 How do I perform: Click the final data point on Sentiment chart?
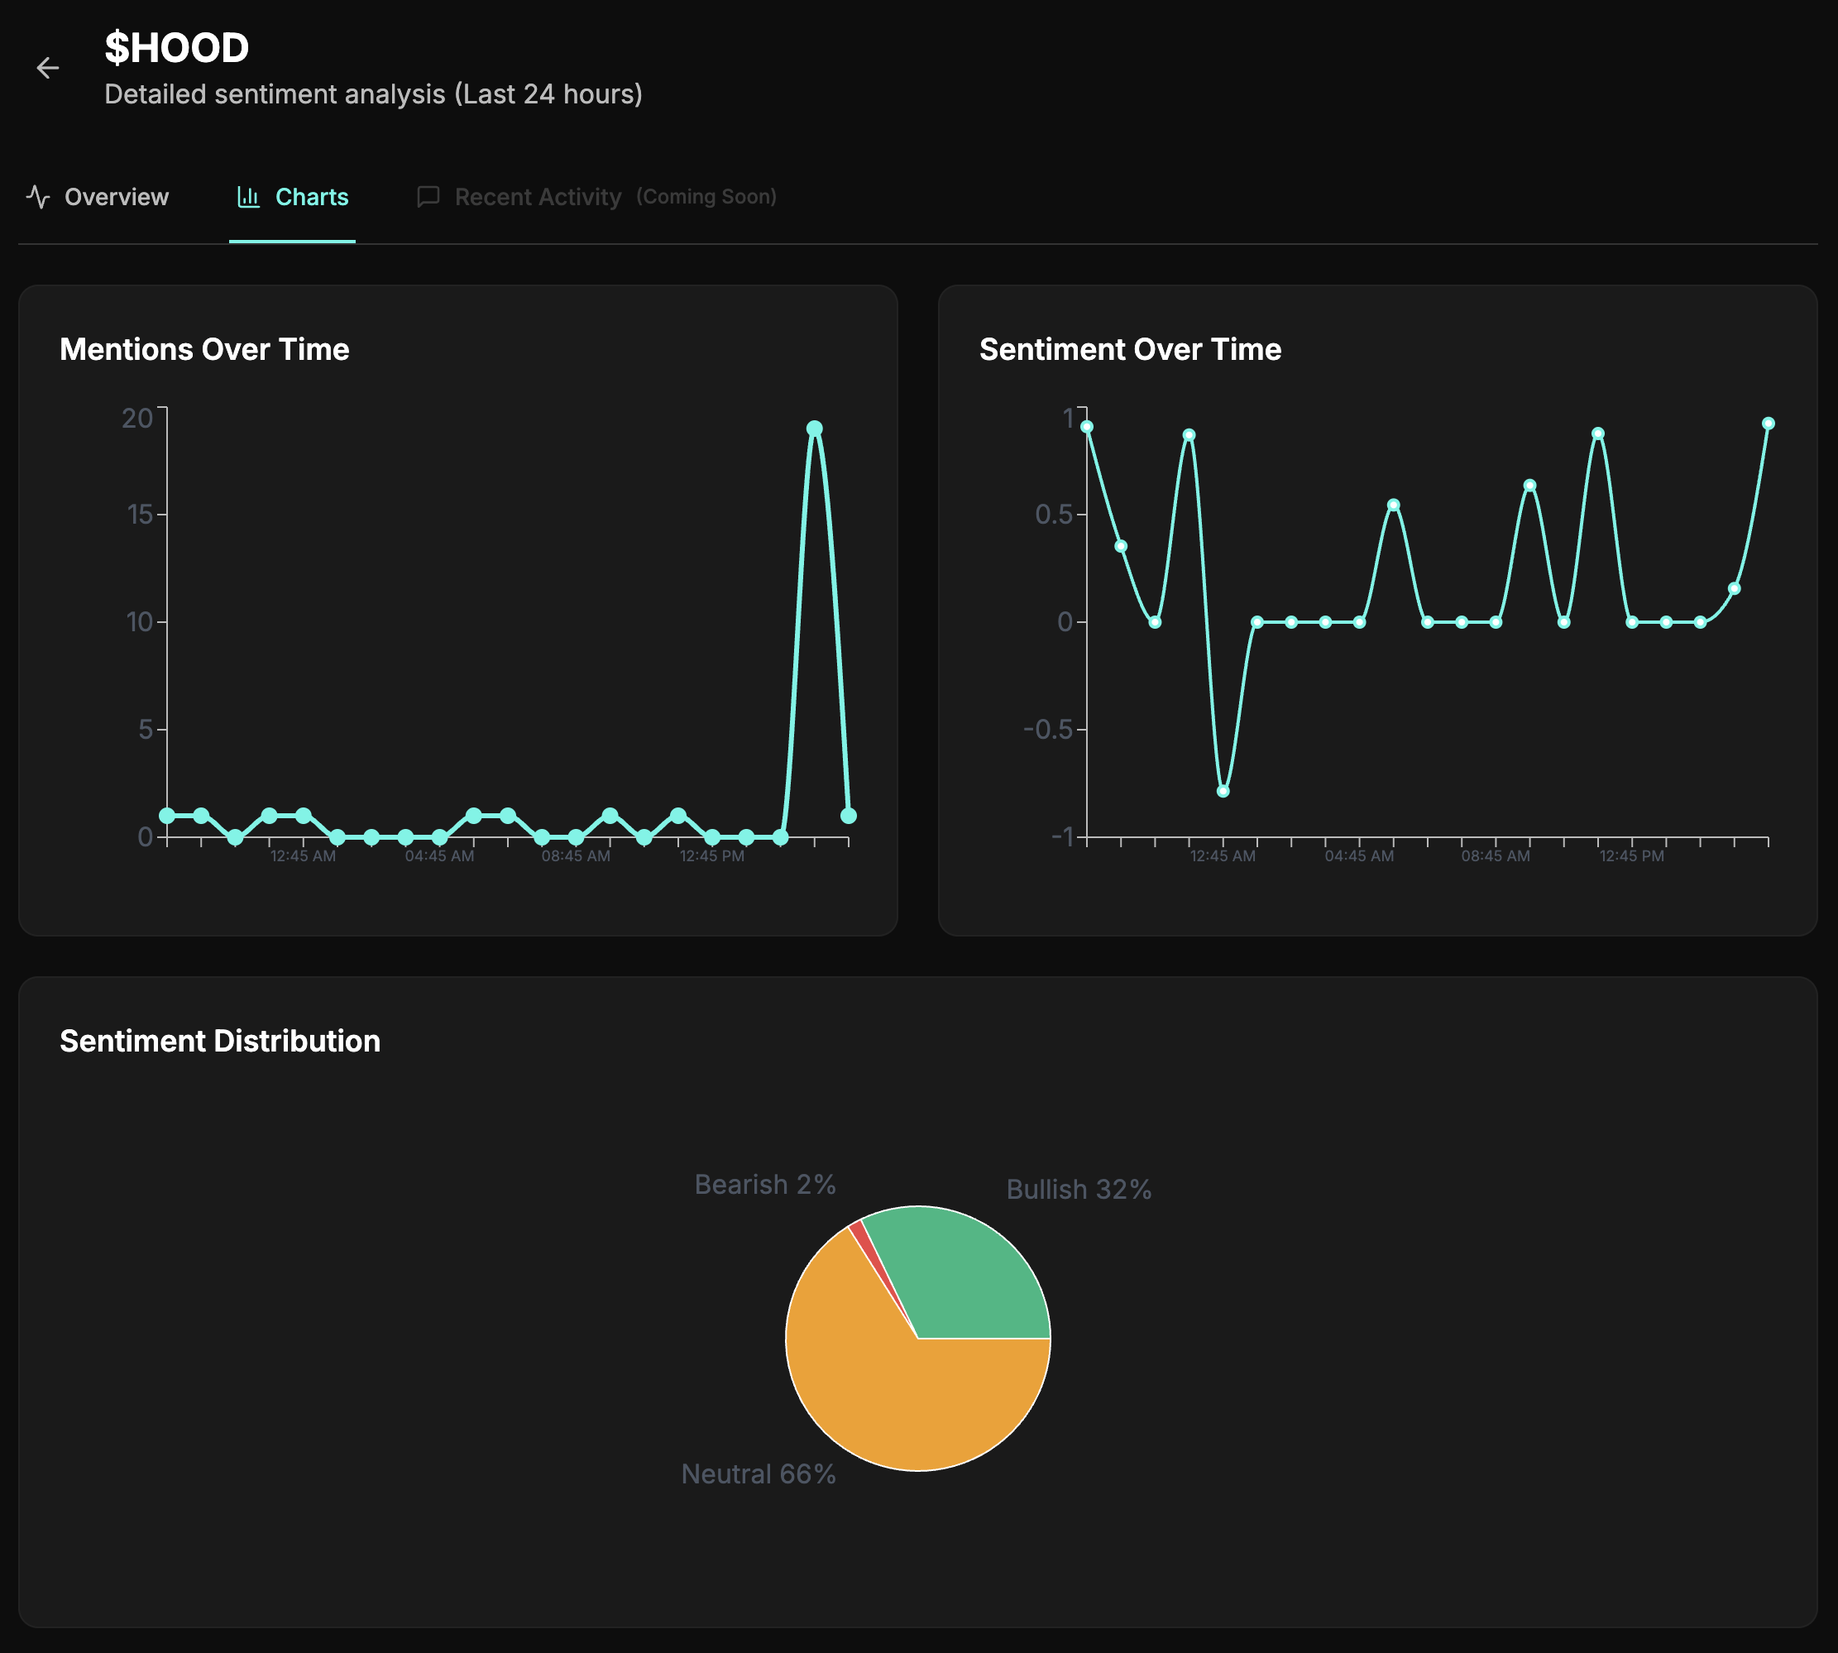tap(1768, 424)
